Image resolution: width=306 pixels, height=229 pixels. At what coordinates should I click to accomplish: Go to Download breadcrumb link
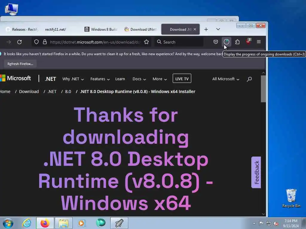pos(29,92)
